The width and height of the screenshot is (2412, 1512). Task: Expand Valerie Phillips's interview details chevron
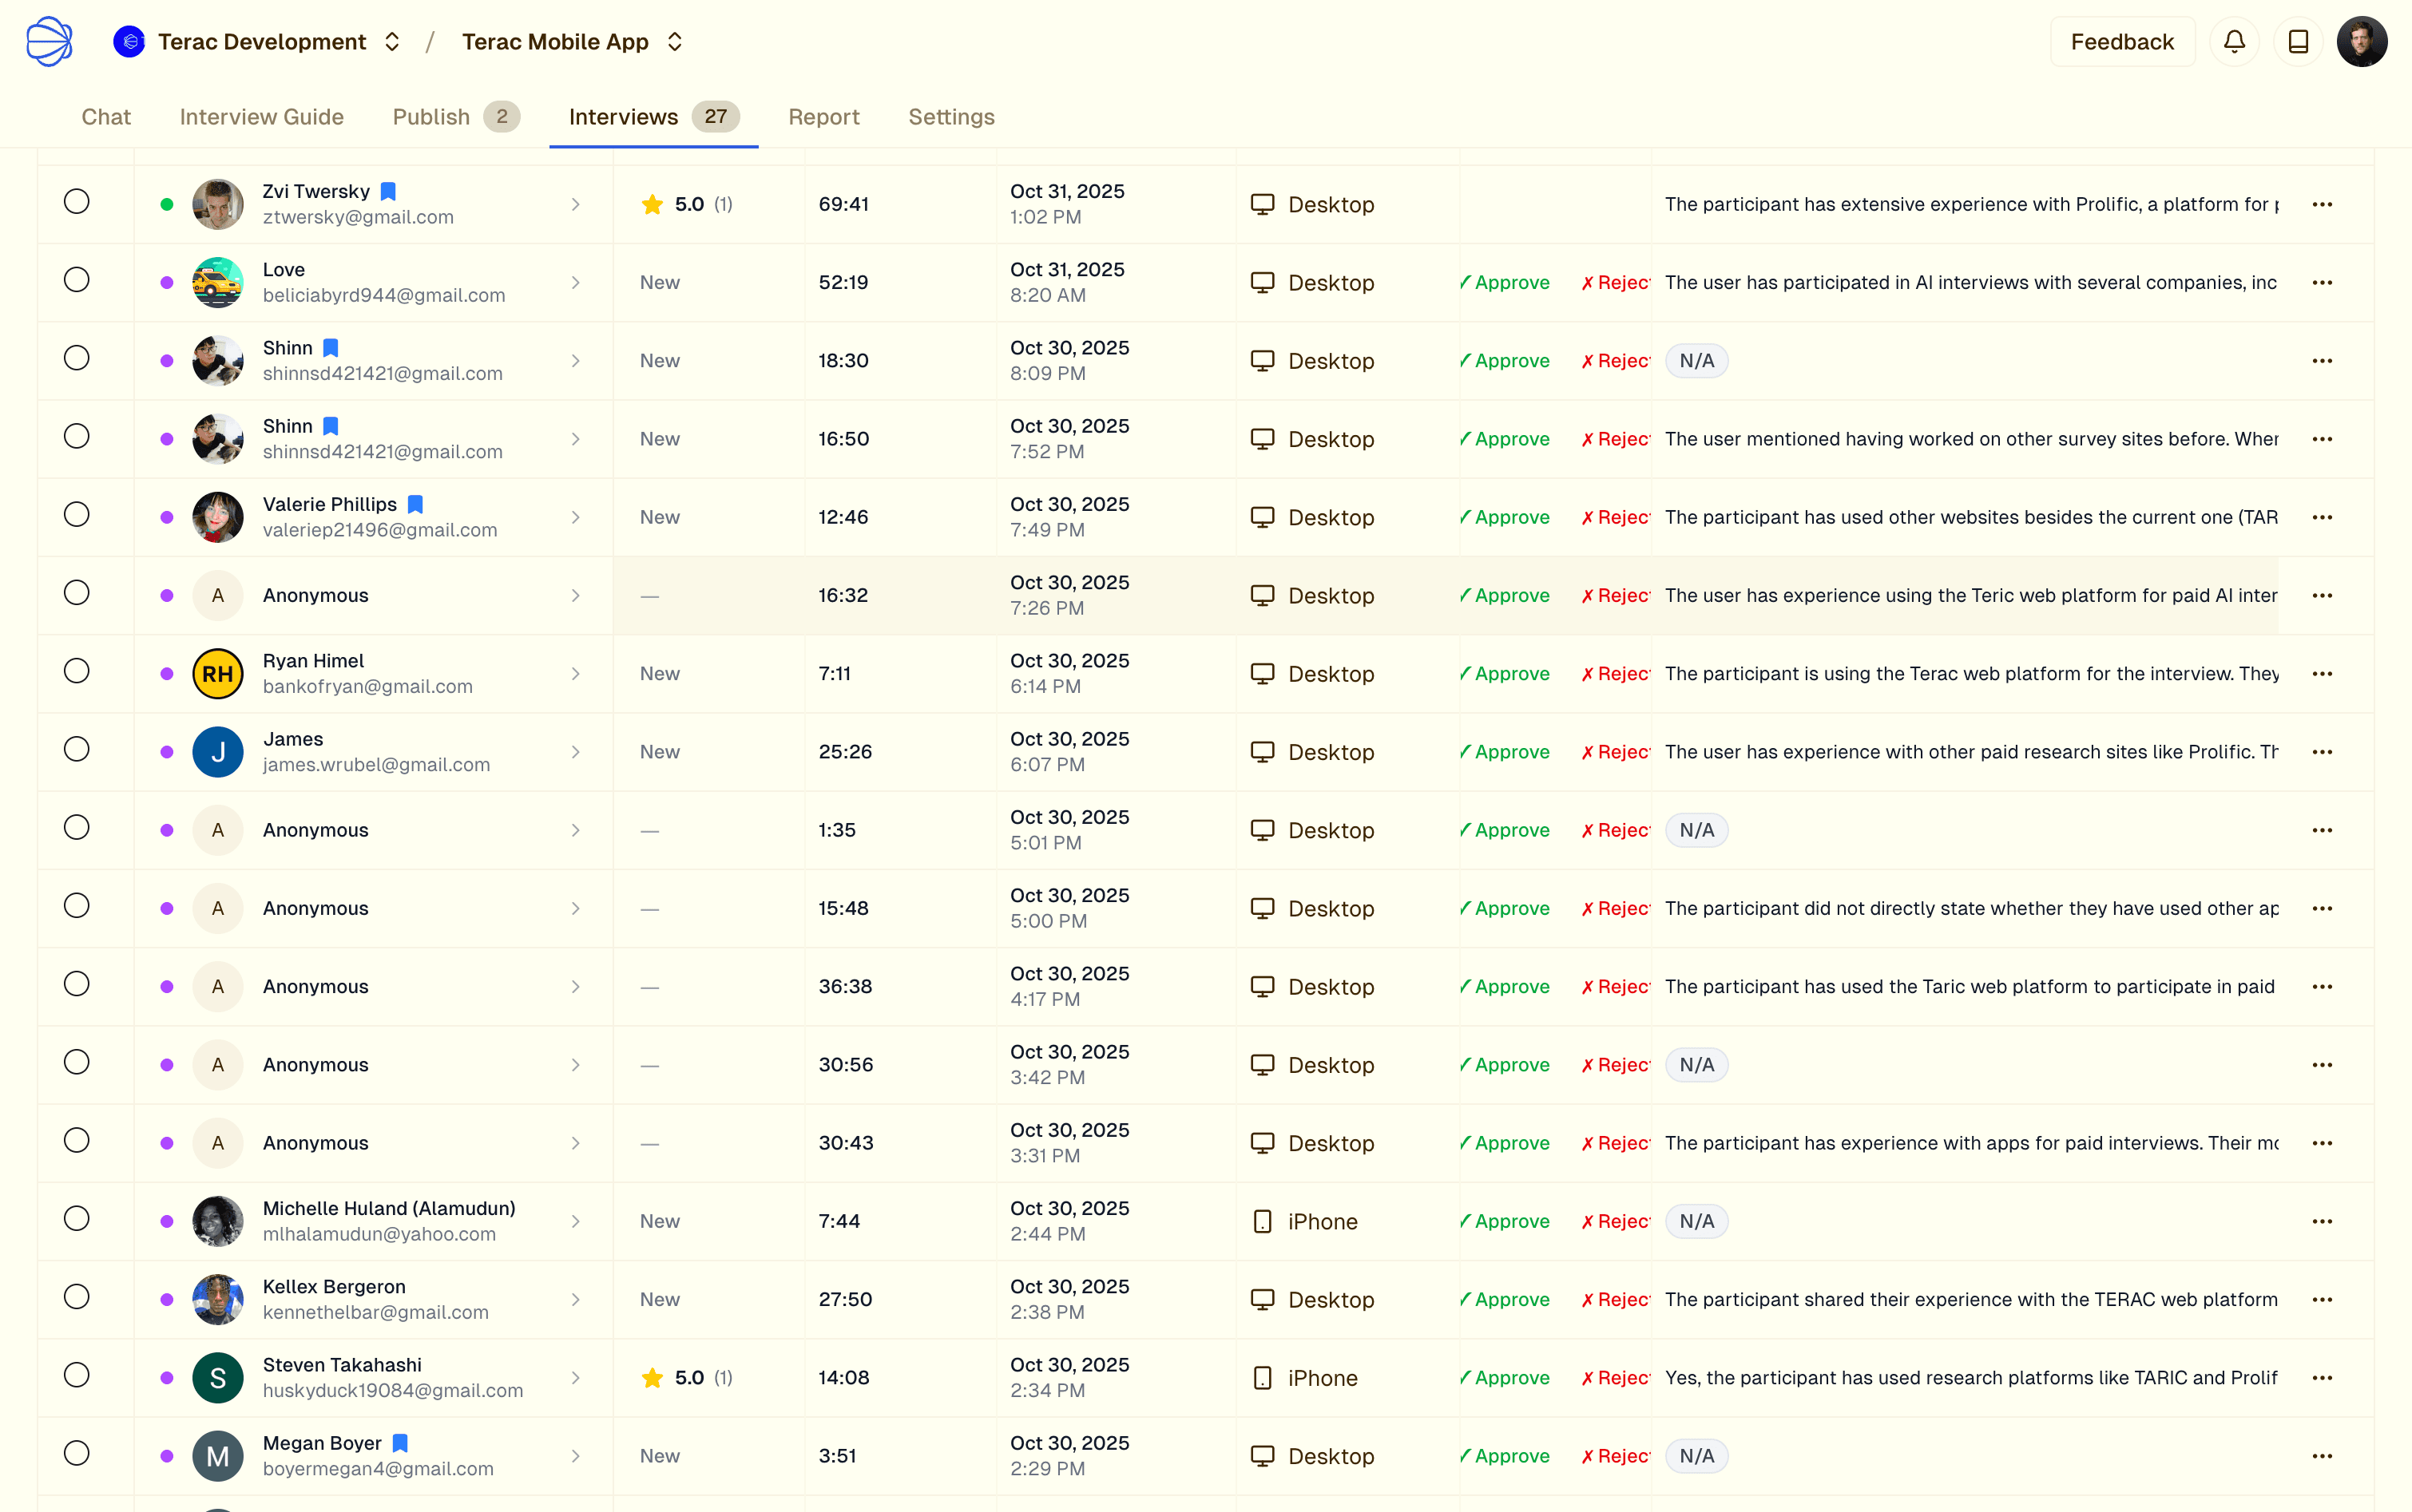point(575,517)
